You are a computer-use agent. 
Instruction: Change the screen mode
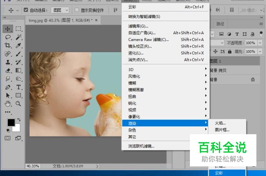(x=18, y=138)
